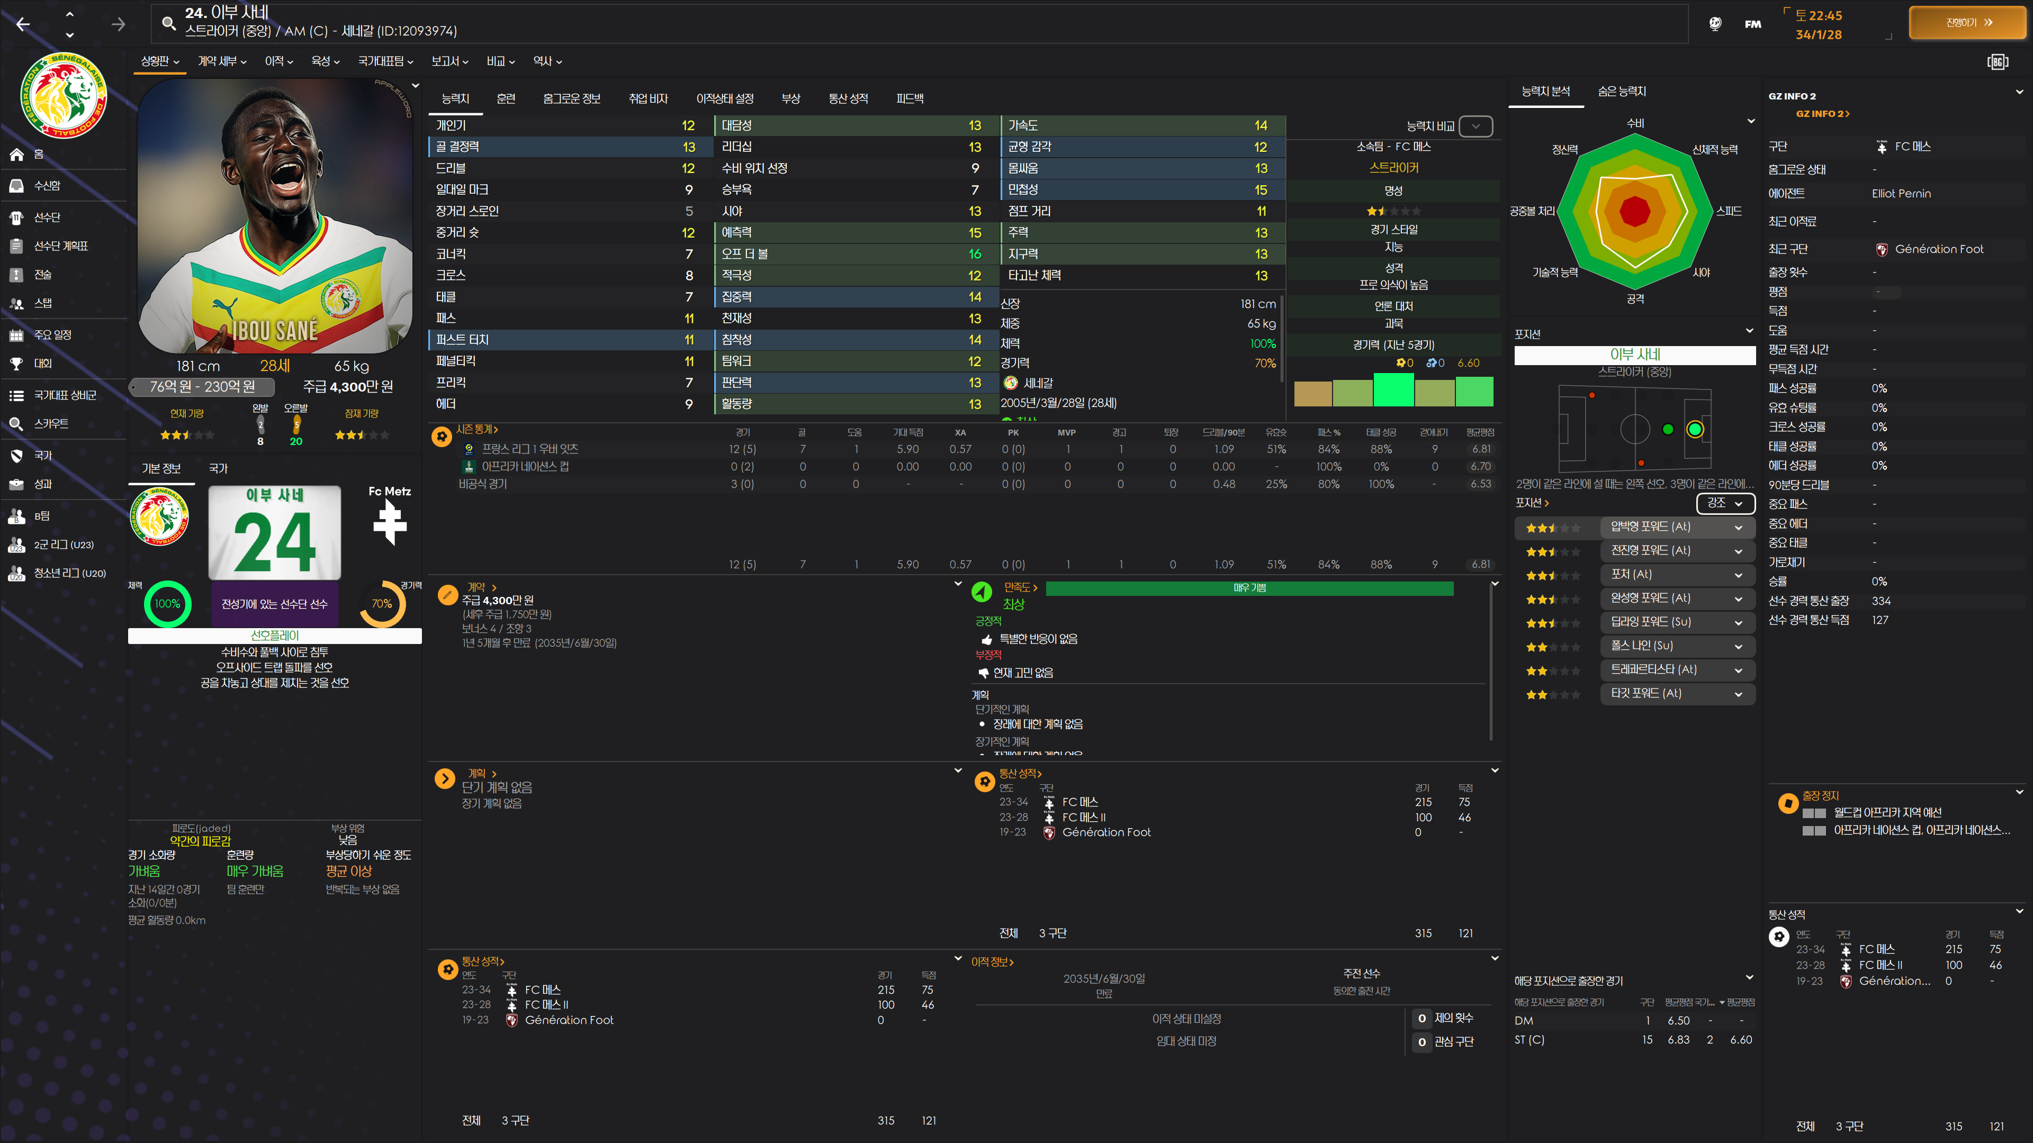This screenshot has height=1143, width=2033.
Task: Open the 주요 일정 calendar icon
Action: pos(16,335)
